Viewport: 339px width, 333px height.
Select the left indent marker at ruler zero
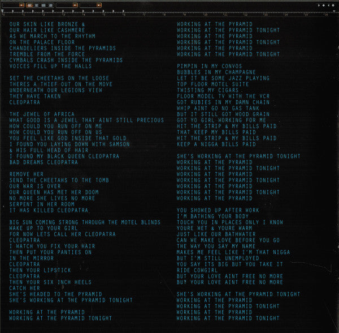pyautogui.click(x=2, y=11)
